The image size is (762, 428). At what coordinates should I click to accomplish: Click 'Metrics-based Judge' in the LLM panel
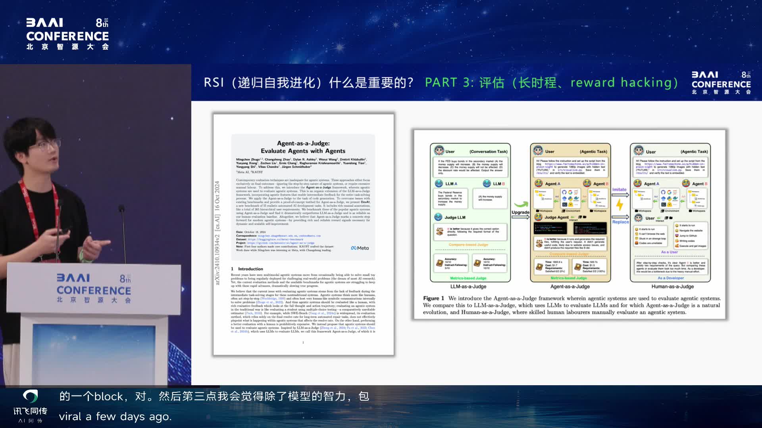click(468, 278)
